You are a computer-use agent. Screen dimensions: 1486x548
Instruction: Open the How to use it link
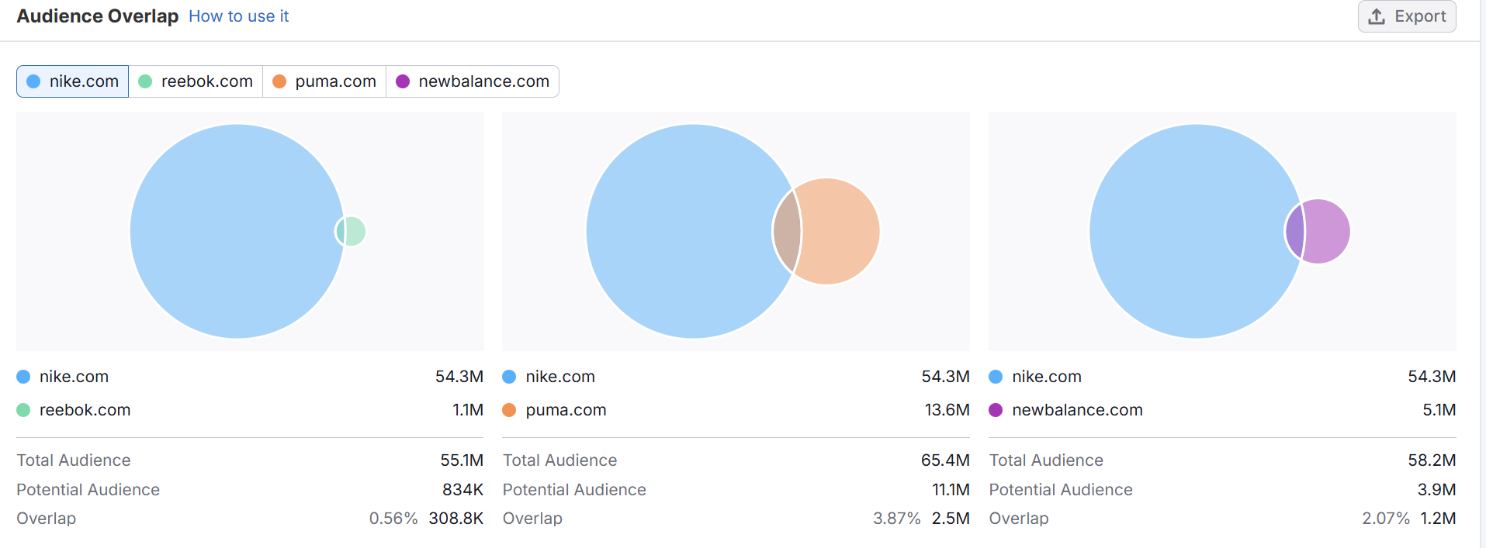[238, 16]
